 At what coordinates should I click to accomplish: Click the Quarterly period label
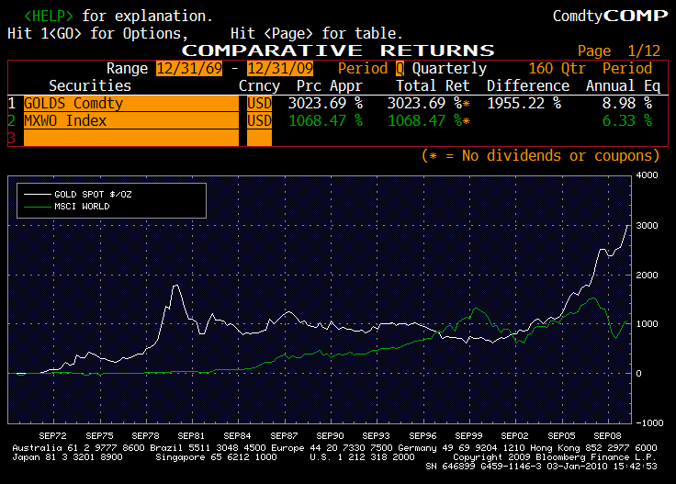pyautogui.click(x=449, y=69)
